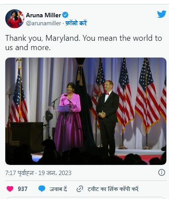Click the chain link copy icon
The height and width of the screenshot is (199, 169).
point(80,189)
